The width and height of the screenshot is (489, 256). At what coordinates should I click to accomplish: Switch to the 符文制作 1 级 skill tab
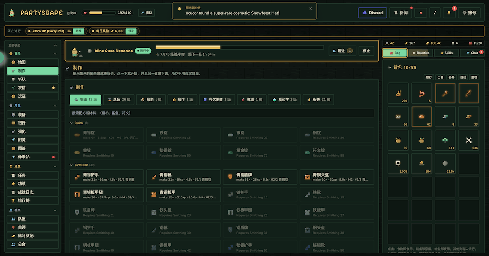(217, 99)
